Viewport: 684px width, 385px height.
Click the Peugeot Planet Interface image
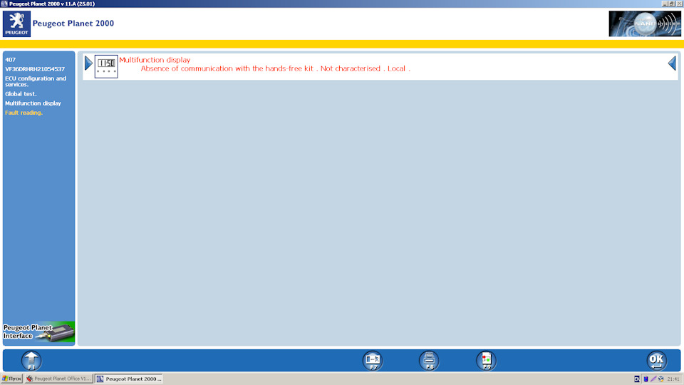click(x=38, y=332)
